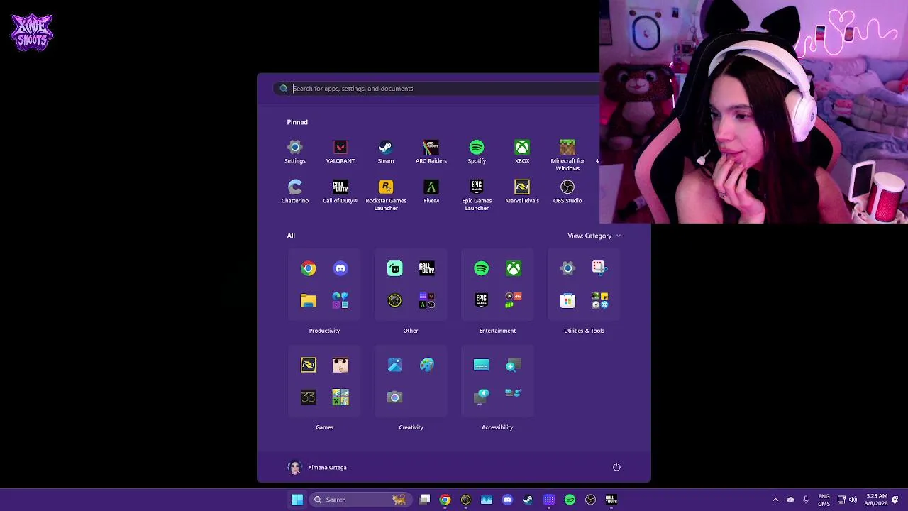Launch Minecraft for Windows
This screenshot has width=908, height=511.
567,155
